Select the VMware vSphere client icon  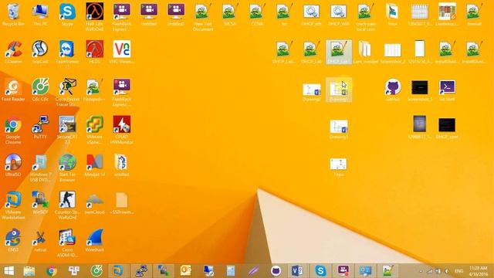(x=94, y=131)
